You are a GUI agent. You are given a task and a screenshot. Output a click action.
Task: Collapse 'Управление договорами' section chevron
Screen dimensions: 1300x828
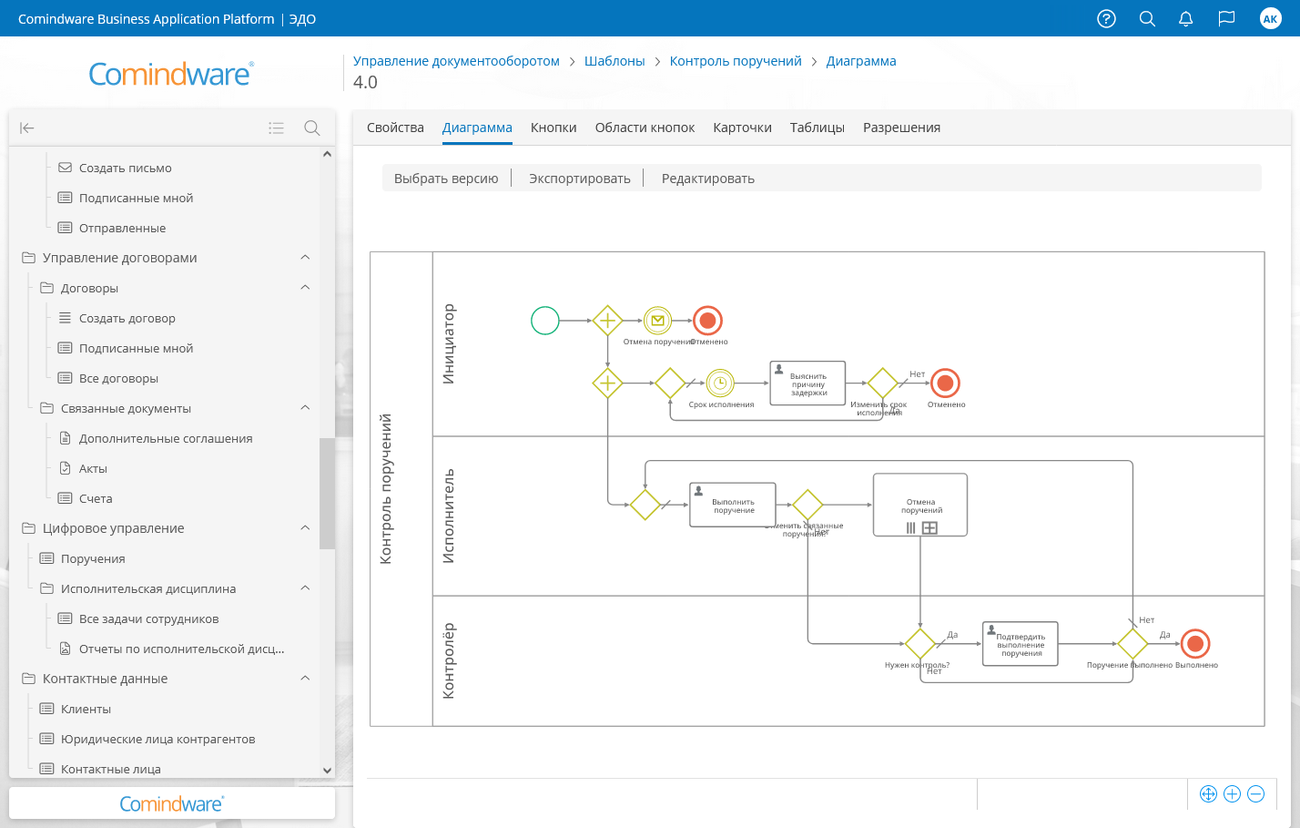[x=305, y=258]
